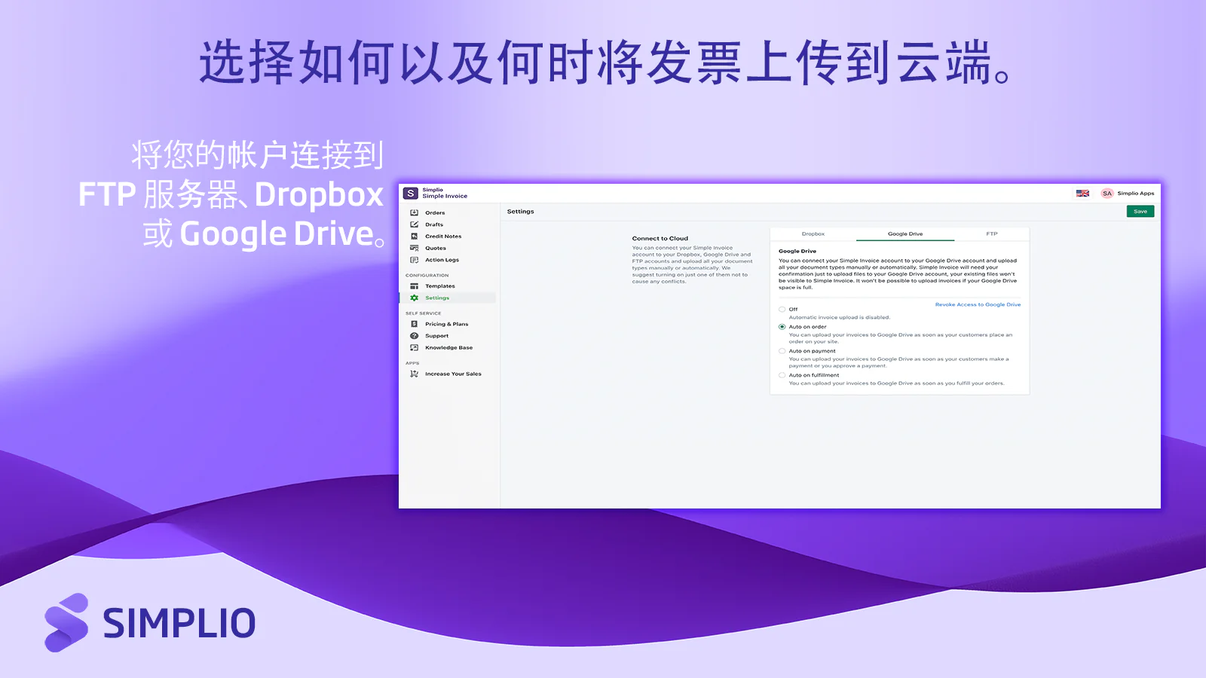The image size is (1206, 678).
Task: Switch to the Dropbox tab
Action: 813,234
